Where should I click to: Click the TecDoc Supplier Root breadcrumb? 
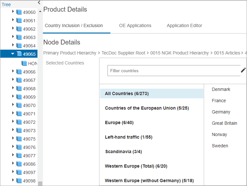123,53
